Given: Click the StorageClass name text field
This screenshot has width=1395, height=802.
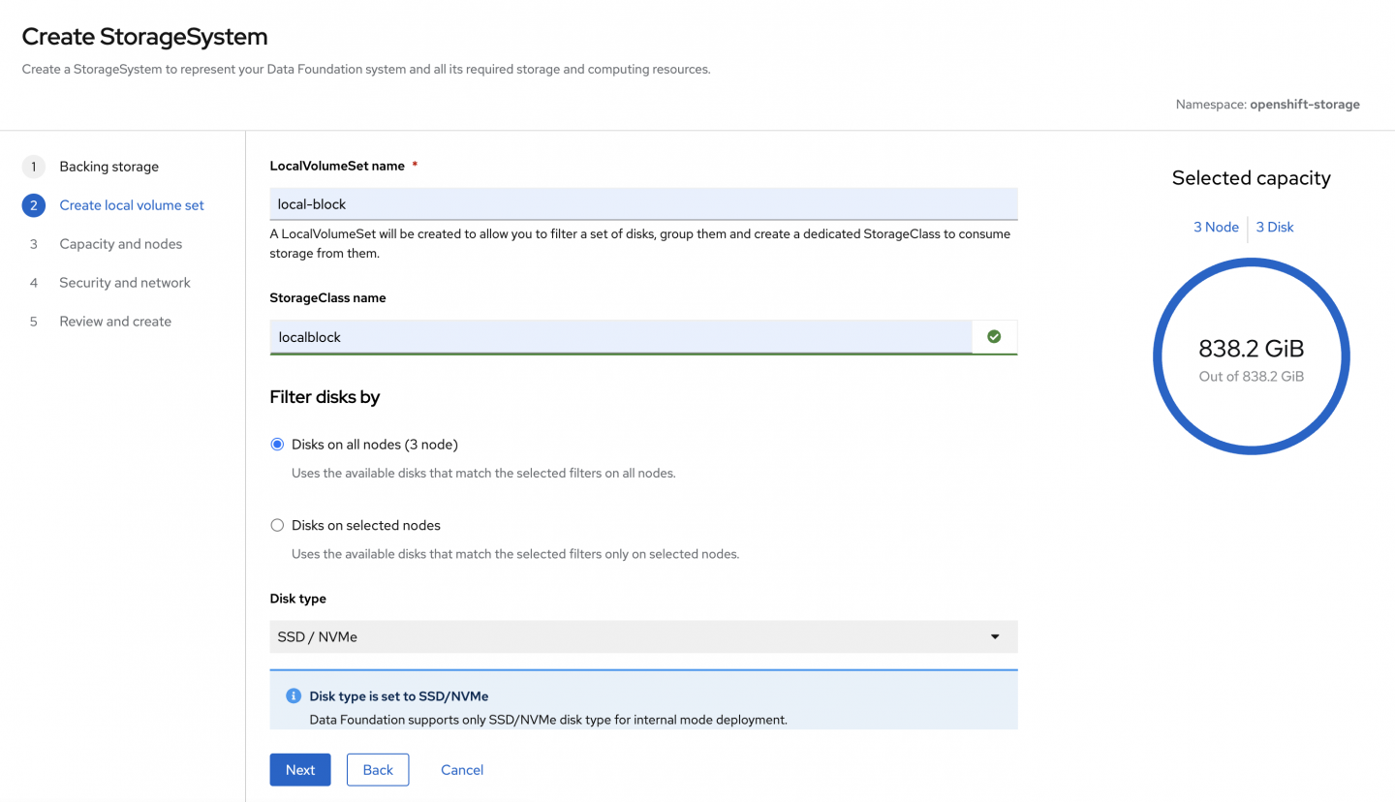Looking at the screenshot, I should click(x=620, y=337).
